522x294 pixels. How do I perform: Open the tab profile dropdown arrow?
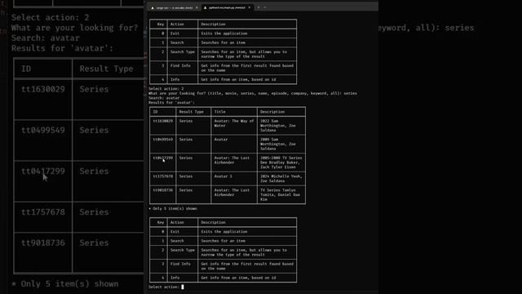pos(265,7)
